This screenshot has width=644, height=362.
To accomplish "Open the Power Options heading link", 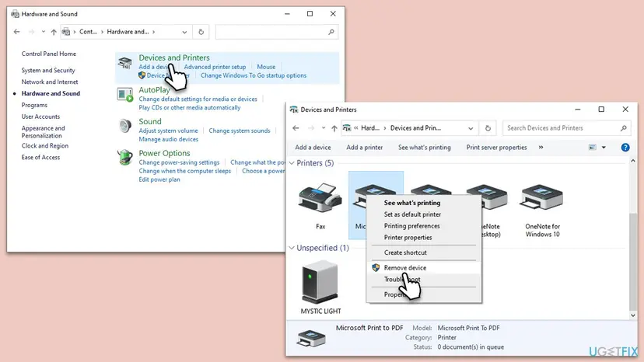I will click(164, 153).
